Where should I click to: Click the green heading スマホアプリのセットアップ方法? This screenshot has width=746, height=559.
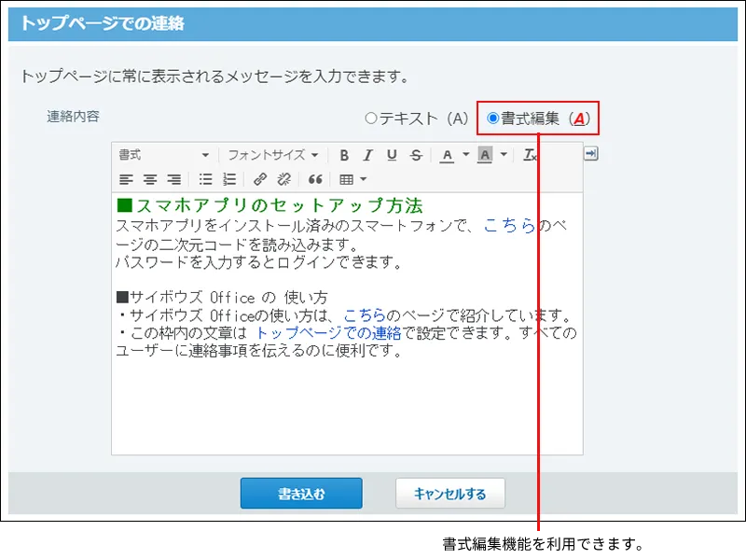tap(269, 205)
